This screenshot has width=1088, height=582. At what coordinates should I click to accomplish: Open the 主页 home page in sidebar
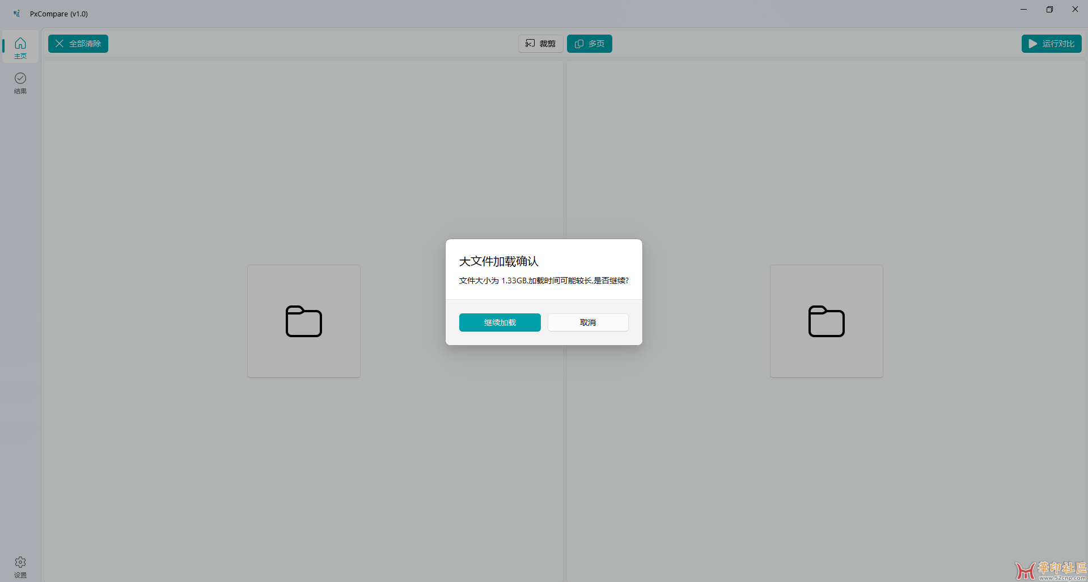(x=20, y=47)
